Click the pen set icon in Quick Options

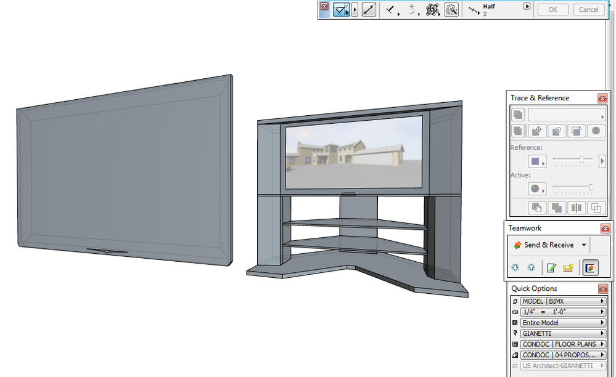pyautogui.click(x=515, y=333)
